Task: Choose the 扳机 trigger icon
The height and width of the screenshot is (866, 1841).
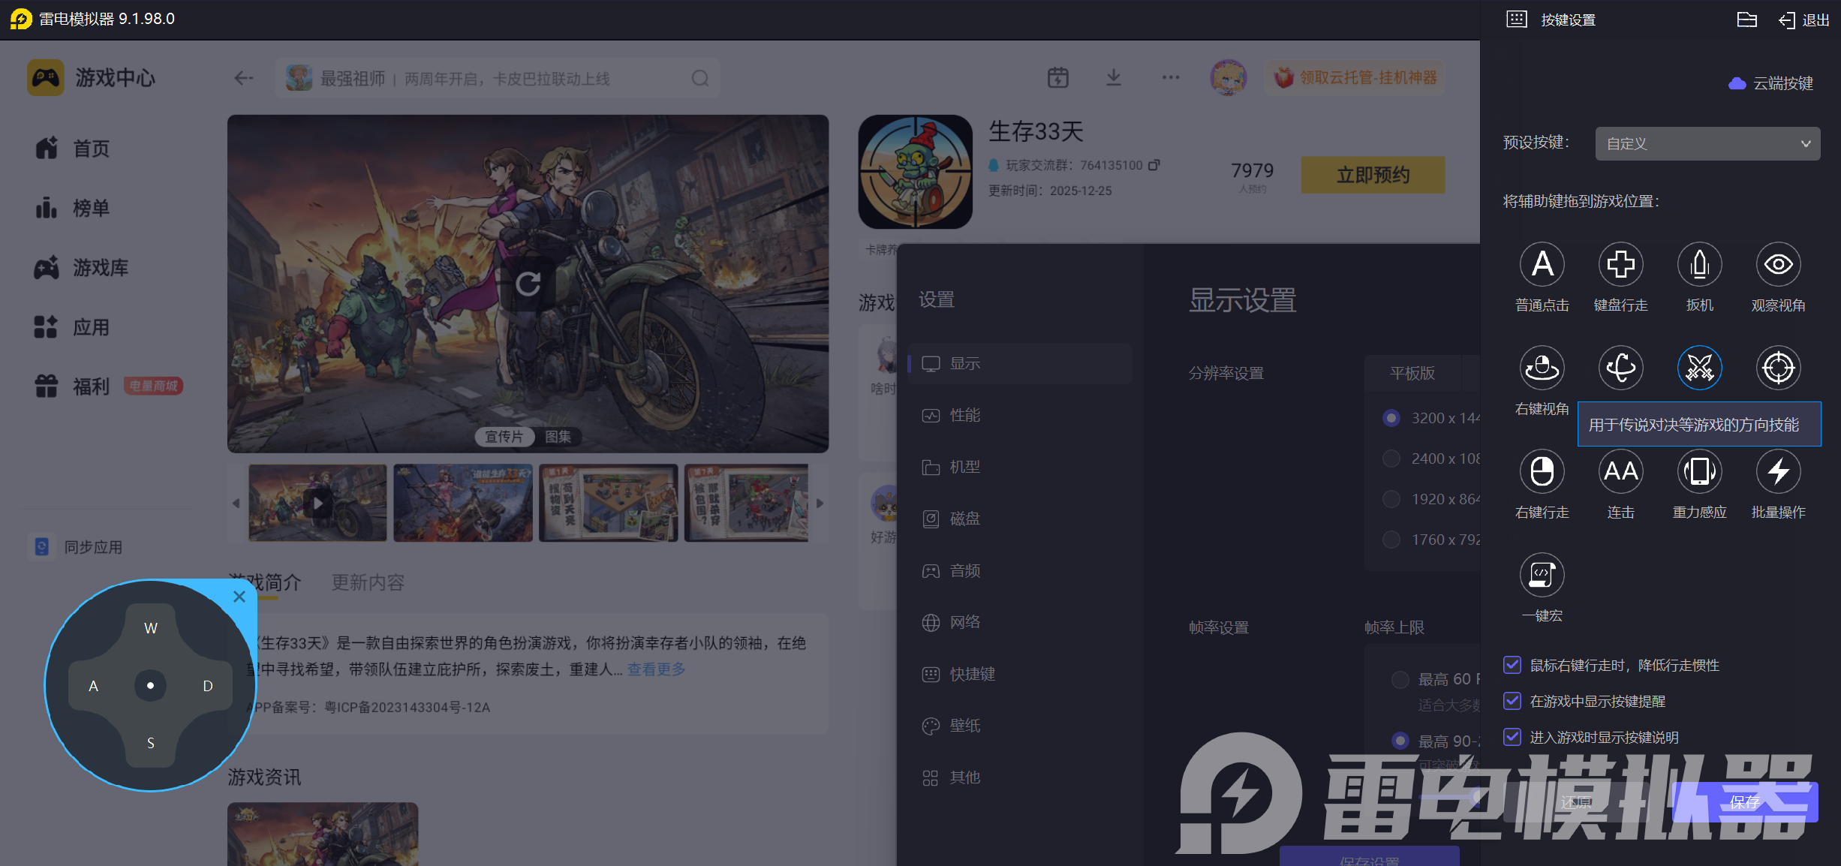Action: 1699,264
